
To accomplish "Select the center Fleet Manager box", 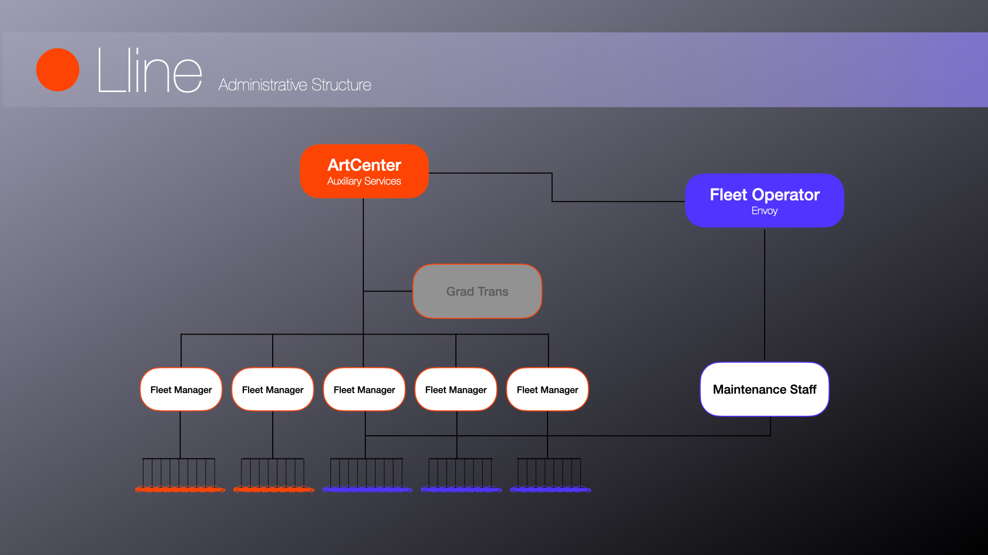I will coord(364,390).
